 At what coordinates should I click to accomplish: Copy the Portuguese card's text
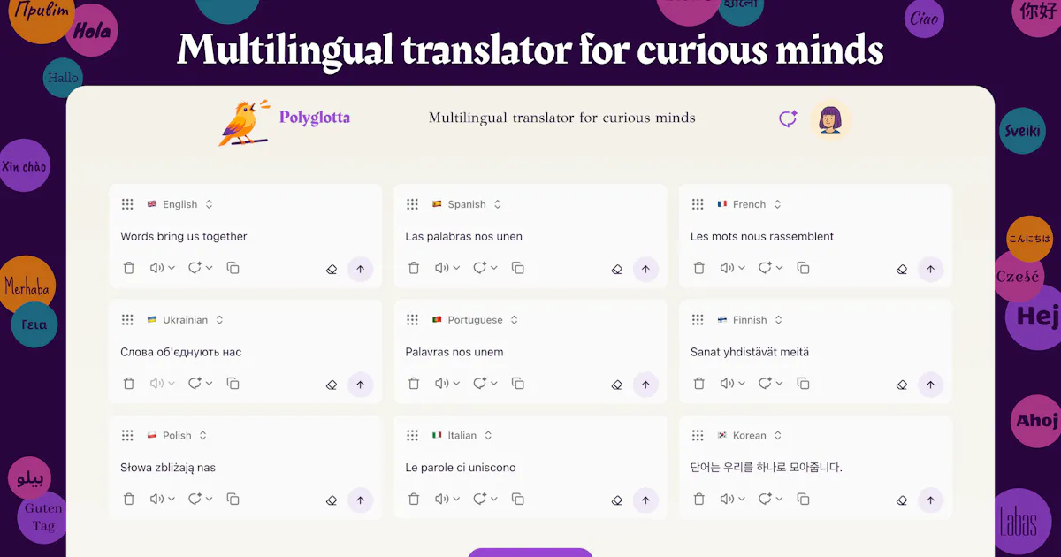click(x=518, y=384)
